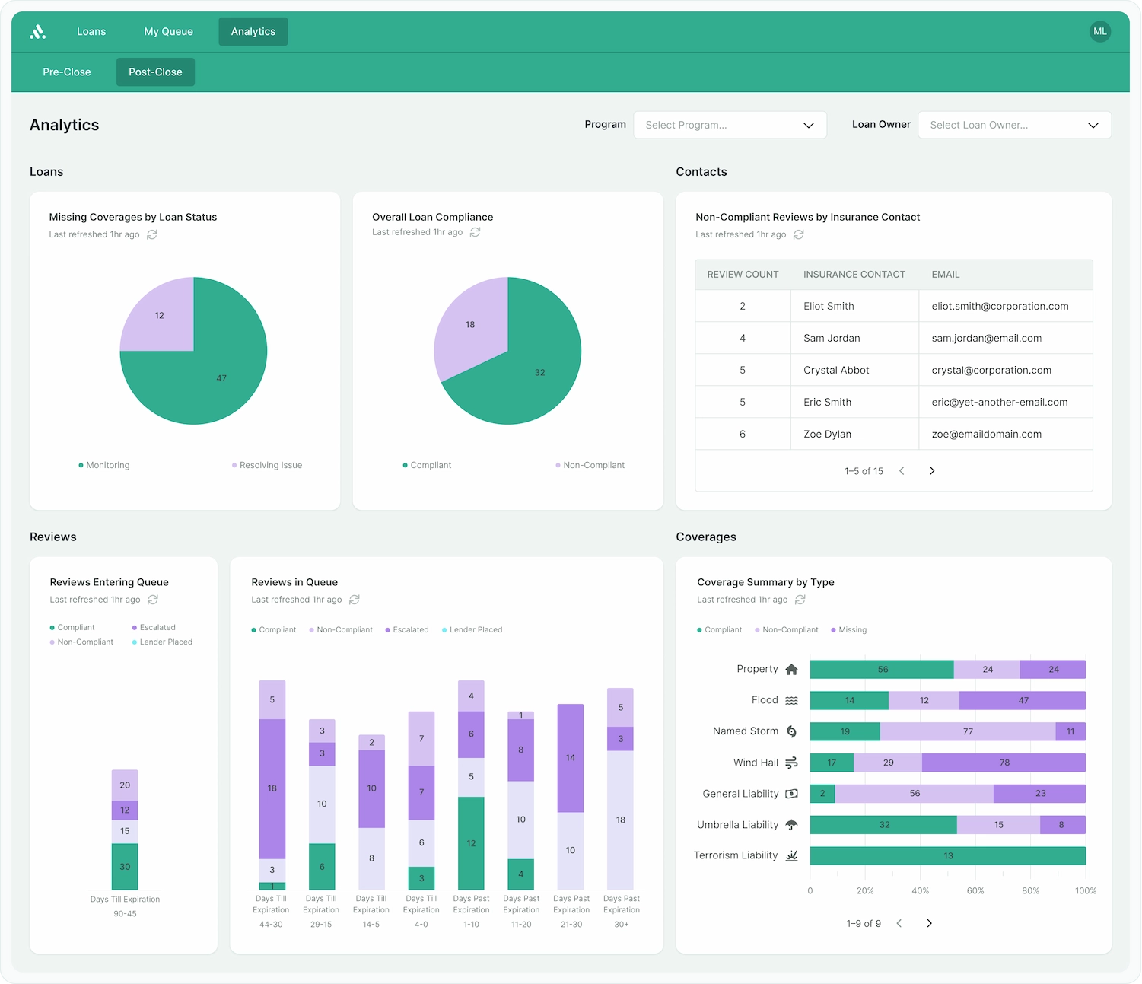Go to next page of insurance contacts
Viewport: 1142px width, 984px height.
(932, 471)
